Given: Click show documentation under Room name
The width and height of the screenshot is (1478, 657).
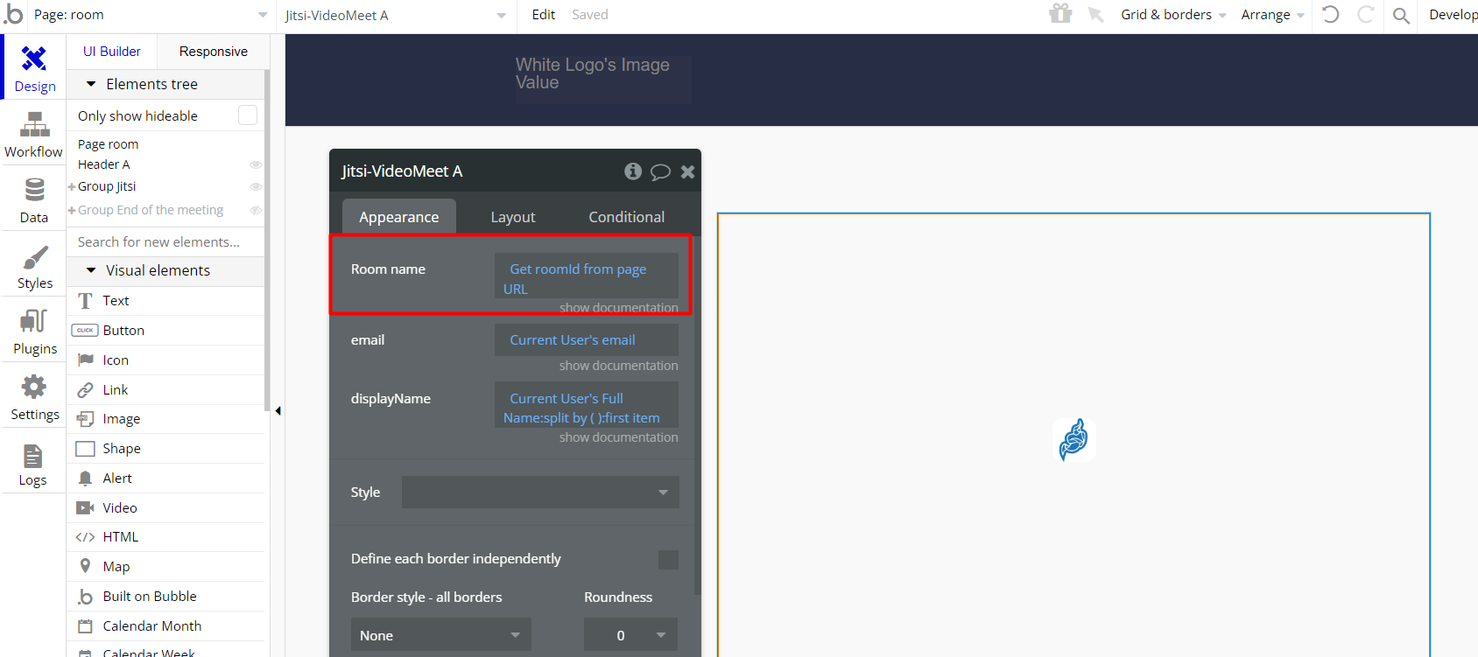Looking at the screenshot, I should (x=619, y=308).
